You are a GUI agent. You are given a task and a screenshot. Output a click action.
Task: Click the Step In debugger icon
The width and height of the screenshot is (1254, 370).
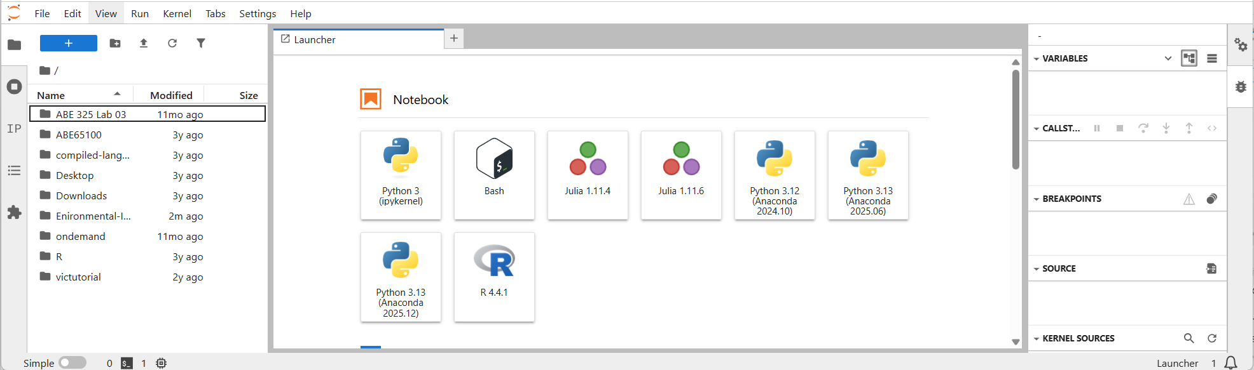click(1166, 128)
